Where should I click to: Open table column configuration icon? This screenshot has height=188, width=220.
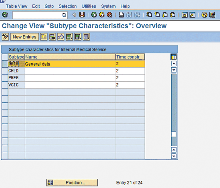(174, 57)
